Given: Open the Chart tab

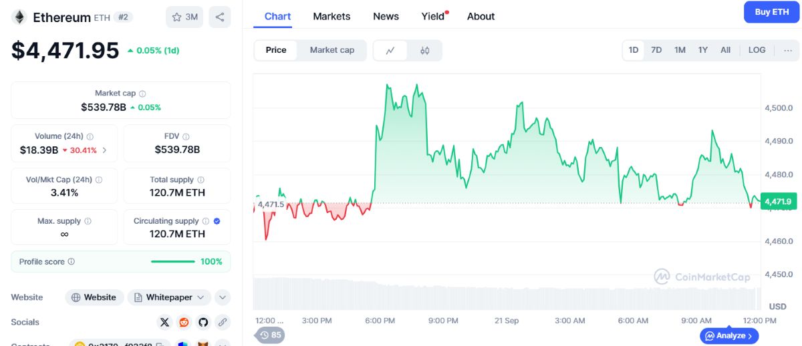Looking at the screenshot, I should 277,16.
